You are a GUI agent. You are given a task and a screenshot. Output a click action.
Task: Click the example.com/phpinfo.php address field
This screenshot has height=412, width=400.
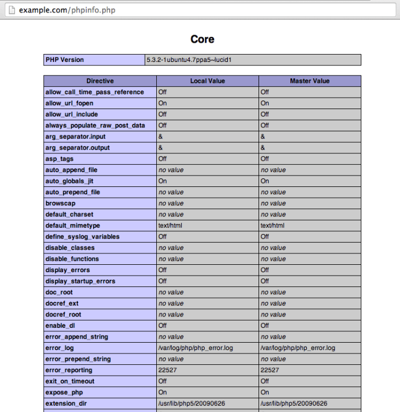[x=201, y=10]
